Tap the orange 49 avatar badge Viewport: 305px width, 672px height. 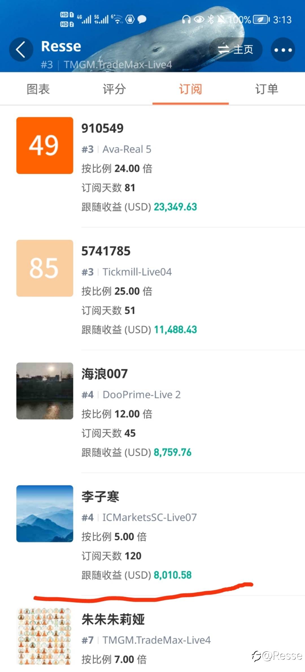coord(45,145)
